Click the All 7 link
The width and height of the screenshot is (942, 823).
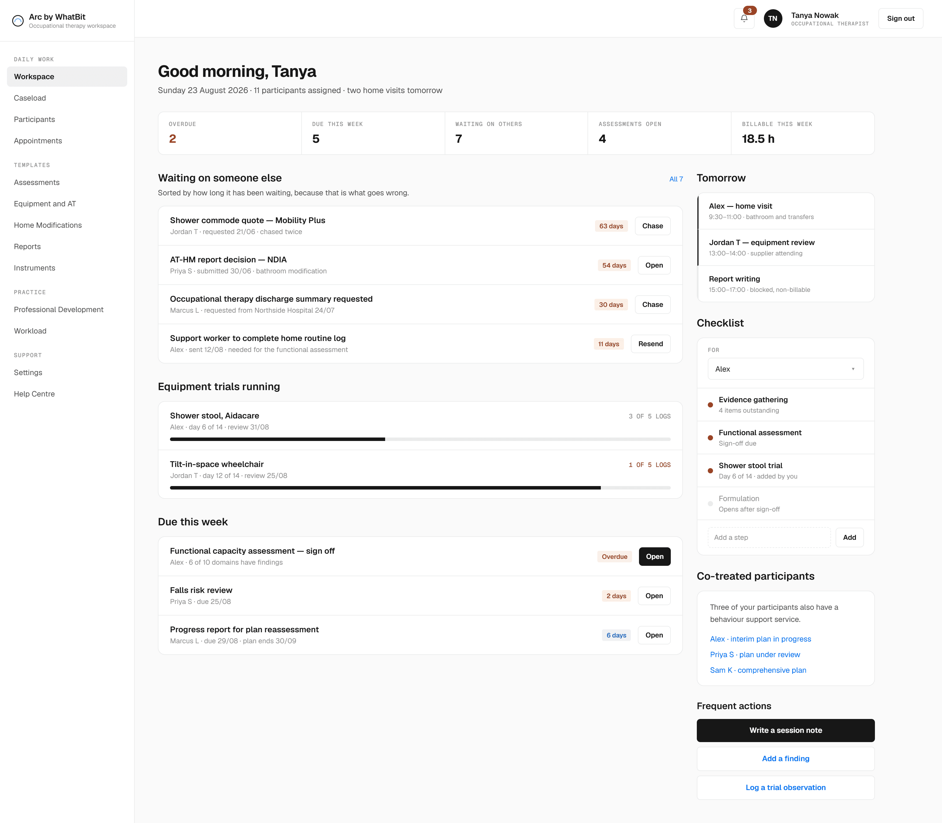pyautogui.click(x=676, y=179)
